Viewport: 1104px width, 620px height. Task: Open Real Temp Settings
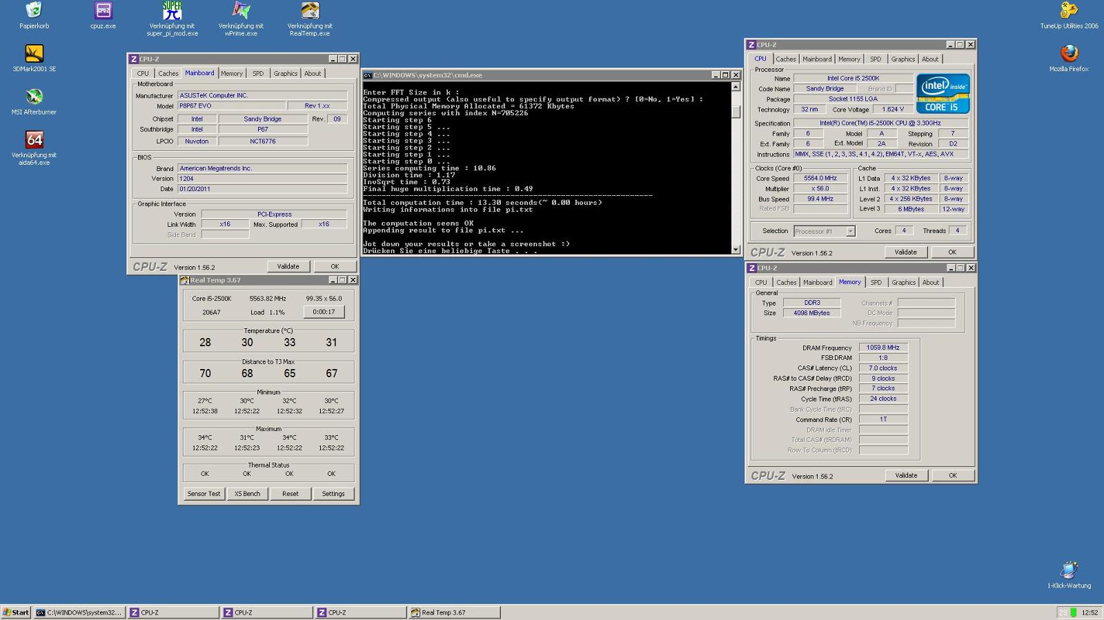click(x=333, y=494)
